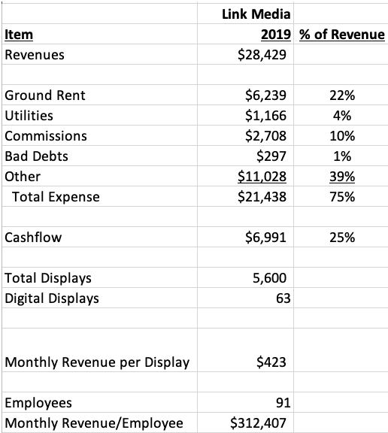Viewport: 388px width, 433px height.
Task: Select the Total Expense 75% cell
Action: point(341,196)
